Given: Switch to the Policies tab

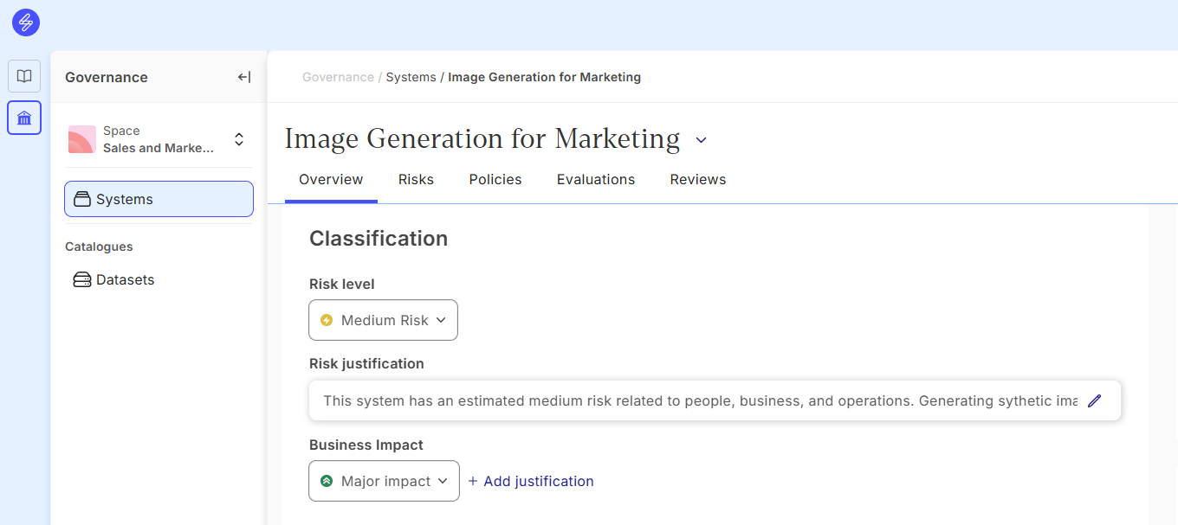Looking at the screenshot, I should (495, 180).
